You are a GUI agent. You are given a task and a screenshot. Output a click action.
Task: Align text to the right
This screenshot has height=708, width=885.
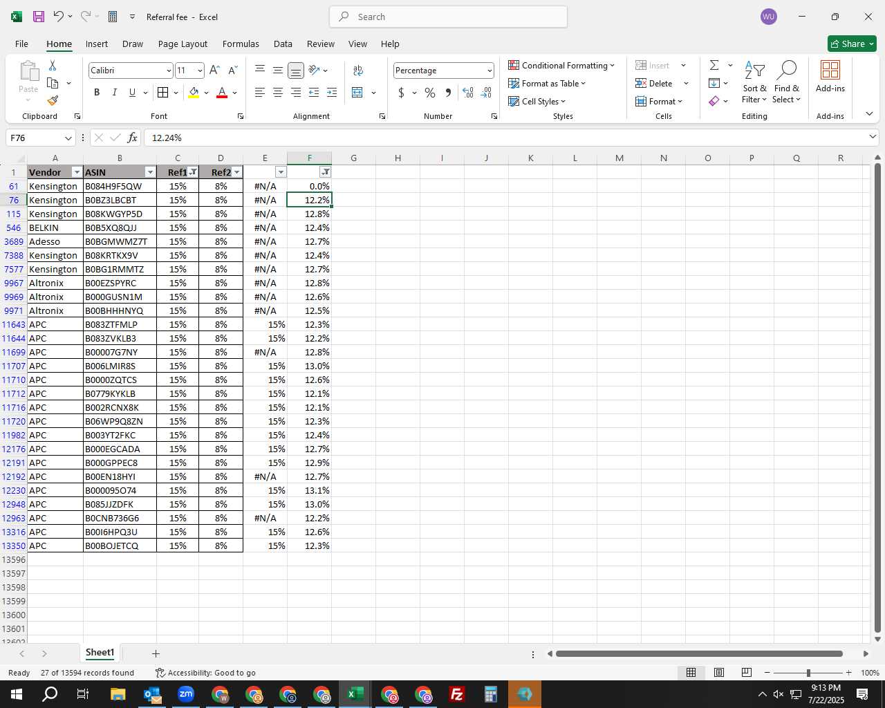click(295, 93)
